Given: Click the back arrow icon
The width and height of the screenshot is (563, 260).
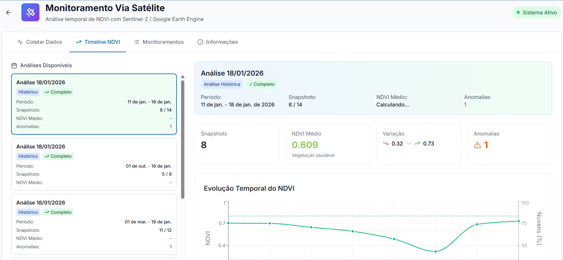Looking at the screenshot, I should [x=8, y=12].
